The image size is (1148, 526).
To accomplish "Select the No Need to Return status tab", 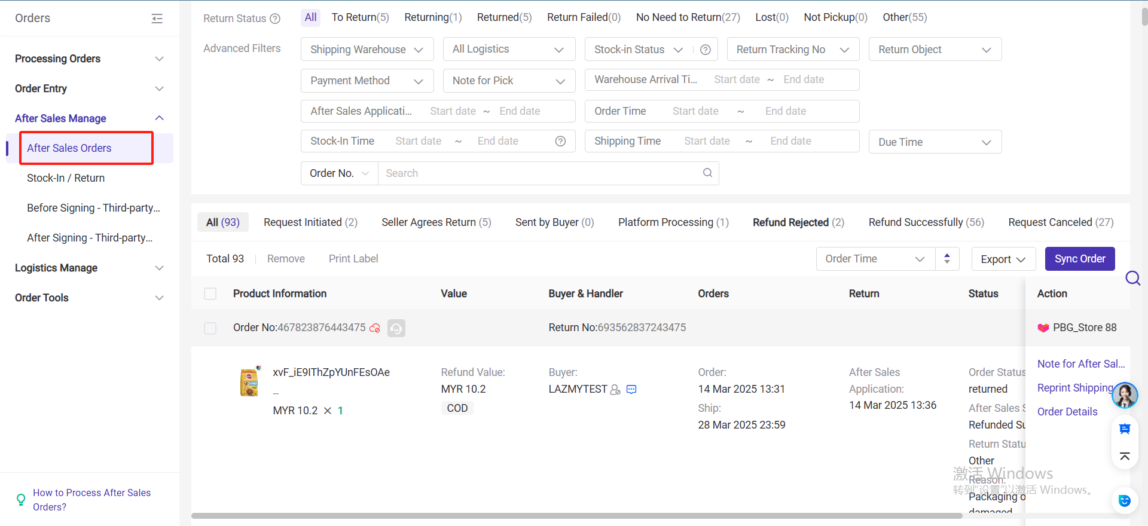I will (x=688, y=17).
